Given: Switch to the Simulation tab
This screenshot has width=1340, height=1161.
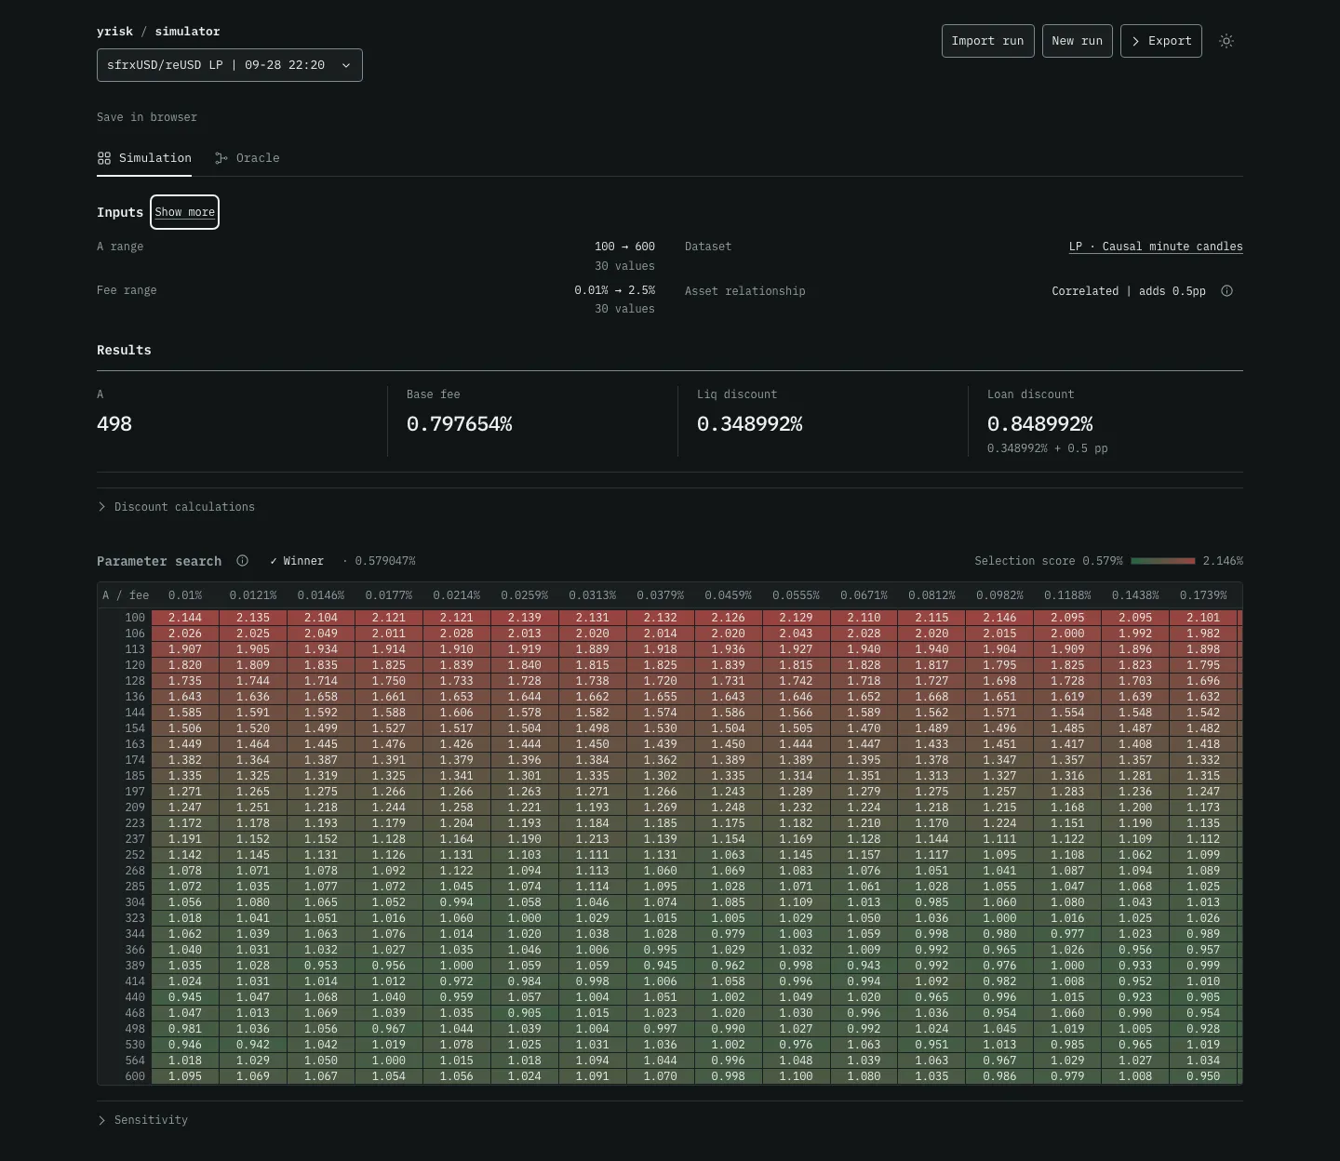Looking at the screenshot, I should [x=144, y=158].
